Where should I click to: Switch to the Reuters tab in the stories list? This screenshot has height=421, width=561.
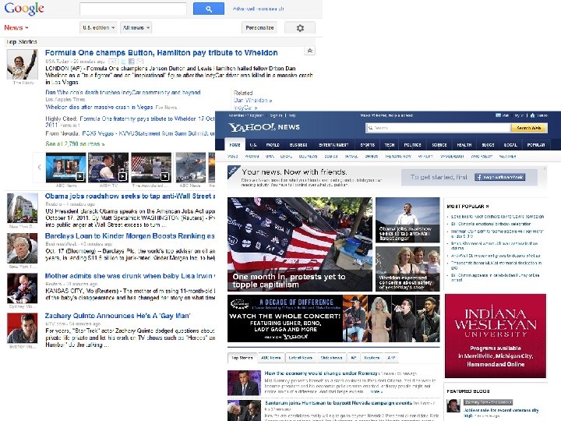(372, 358)
